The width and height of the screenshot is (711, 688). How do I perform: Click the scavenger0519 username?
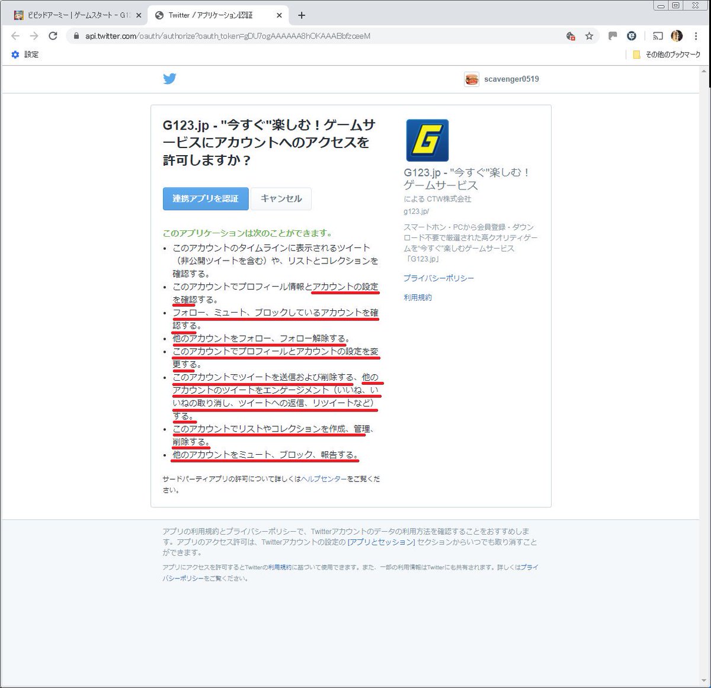(x=511, y=79)
